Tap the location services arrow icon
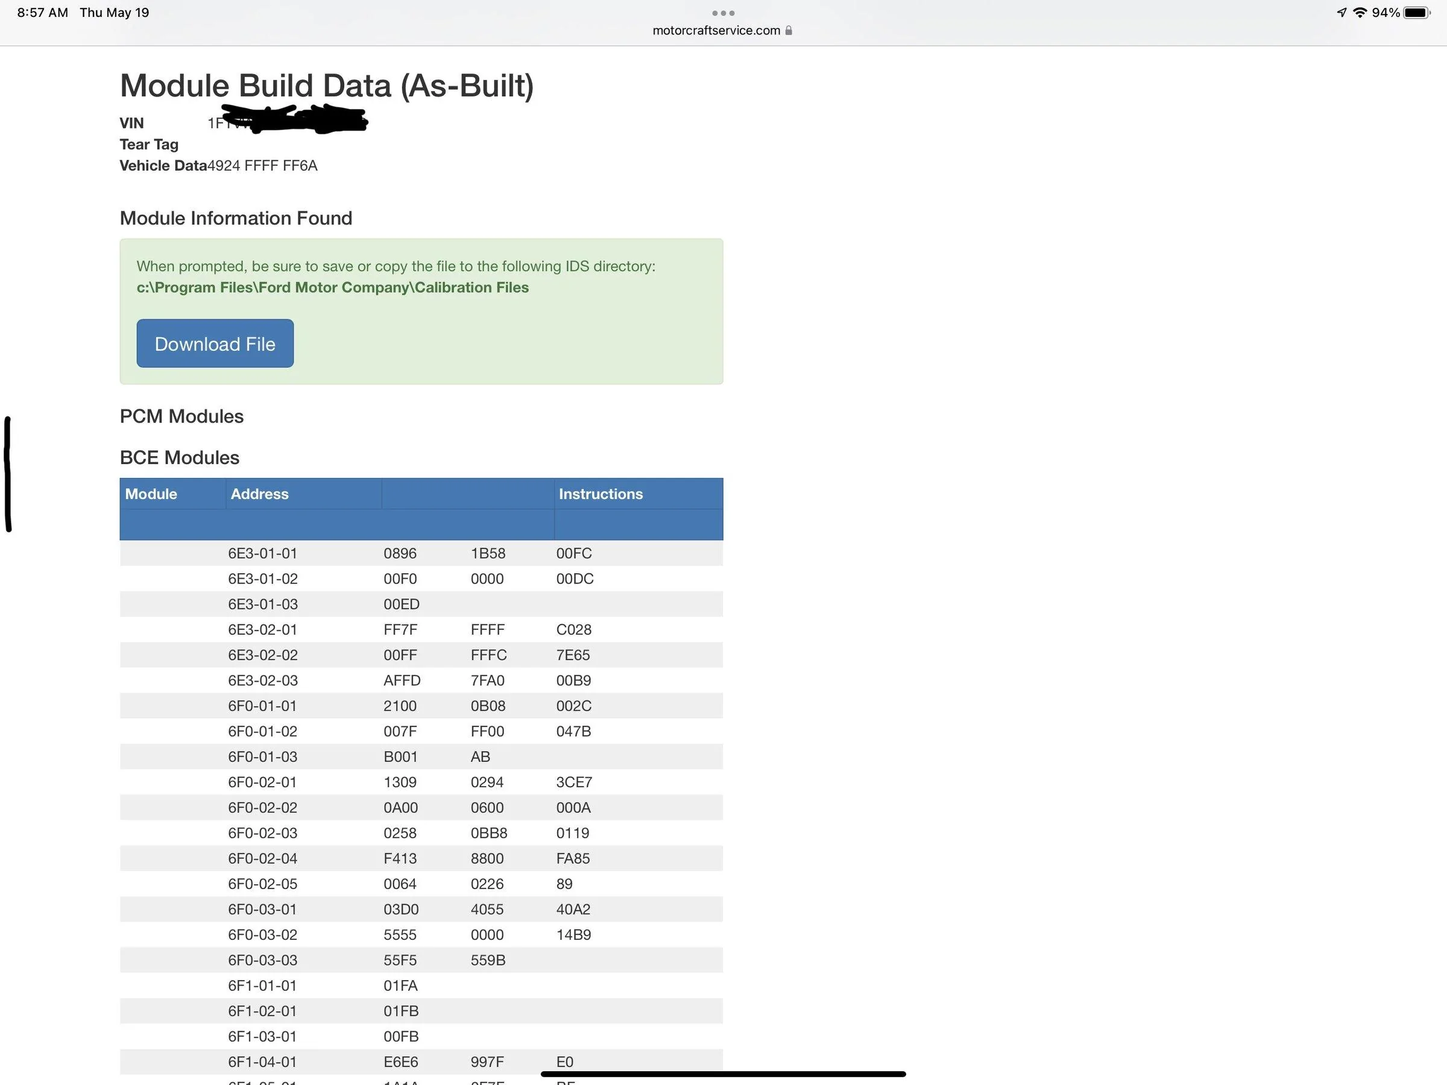This screenshot has width=1447, height=1085. (1341, 13)
